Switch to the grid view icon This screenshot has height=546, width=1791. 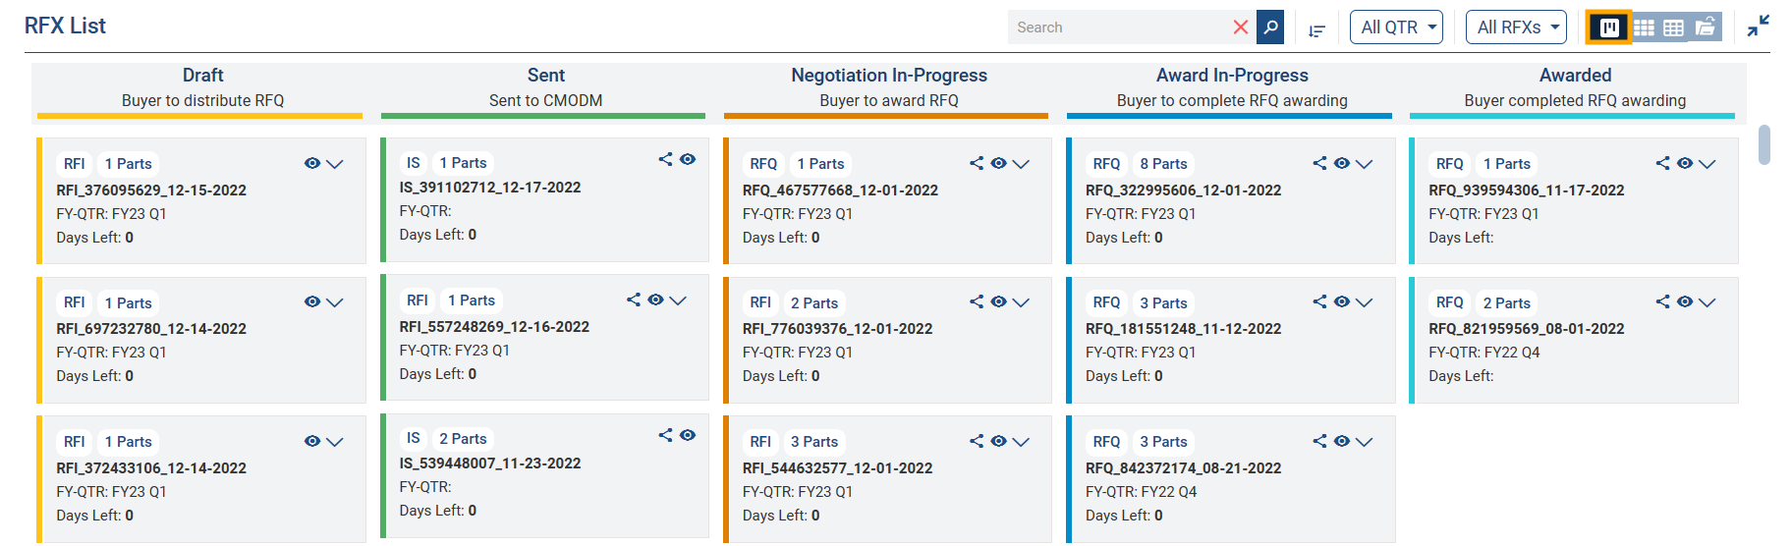click(1644, 27)
